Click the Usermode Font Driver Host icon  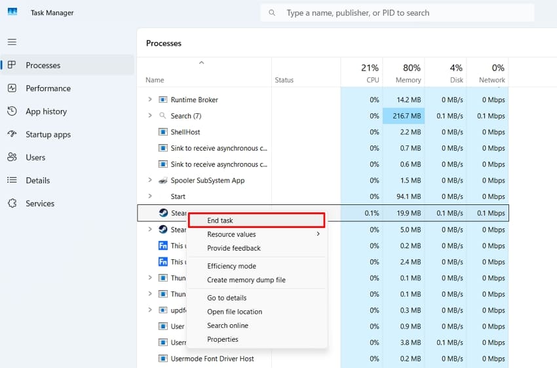pos(163,358)
